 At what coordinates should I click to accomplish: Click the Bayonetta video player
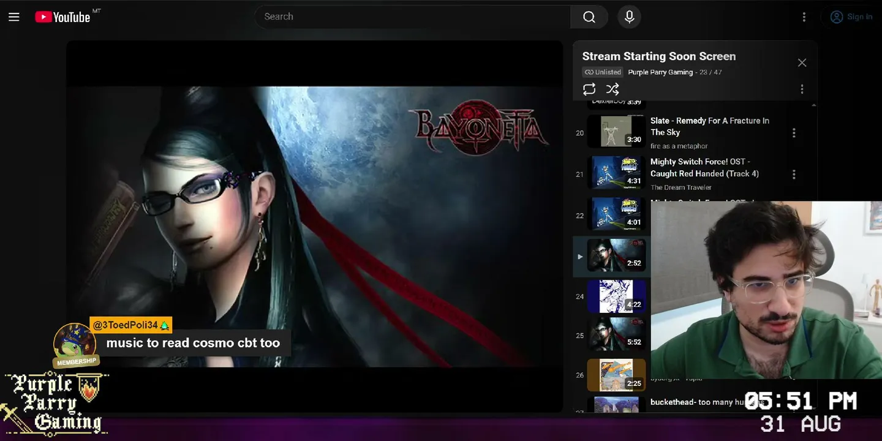314,227
